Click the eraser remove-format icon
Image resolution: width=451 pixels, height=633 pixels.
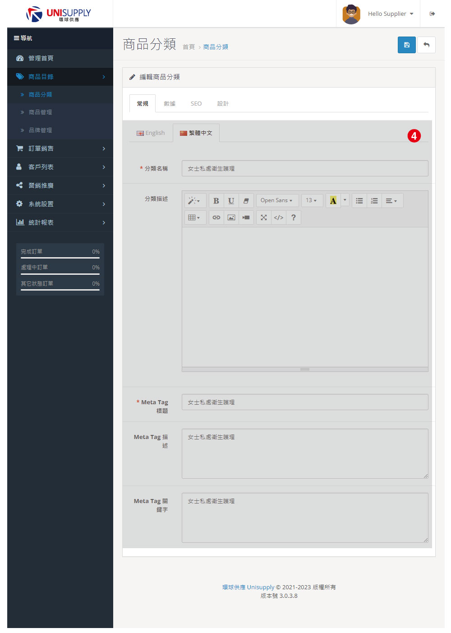(246, 200)
